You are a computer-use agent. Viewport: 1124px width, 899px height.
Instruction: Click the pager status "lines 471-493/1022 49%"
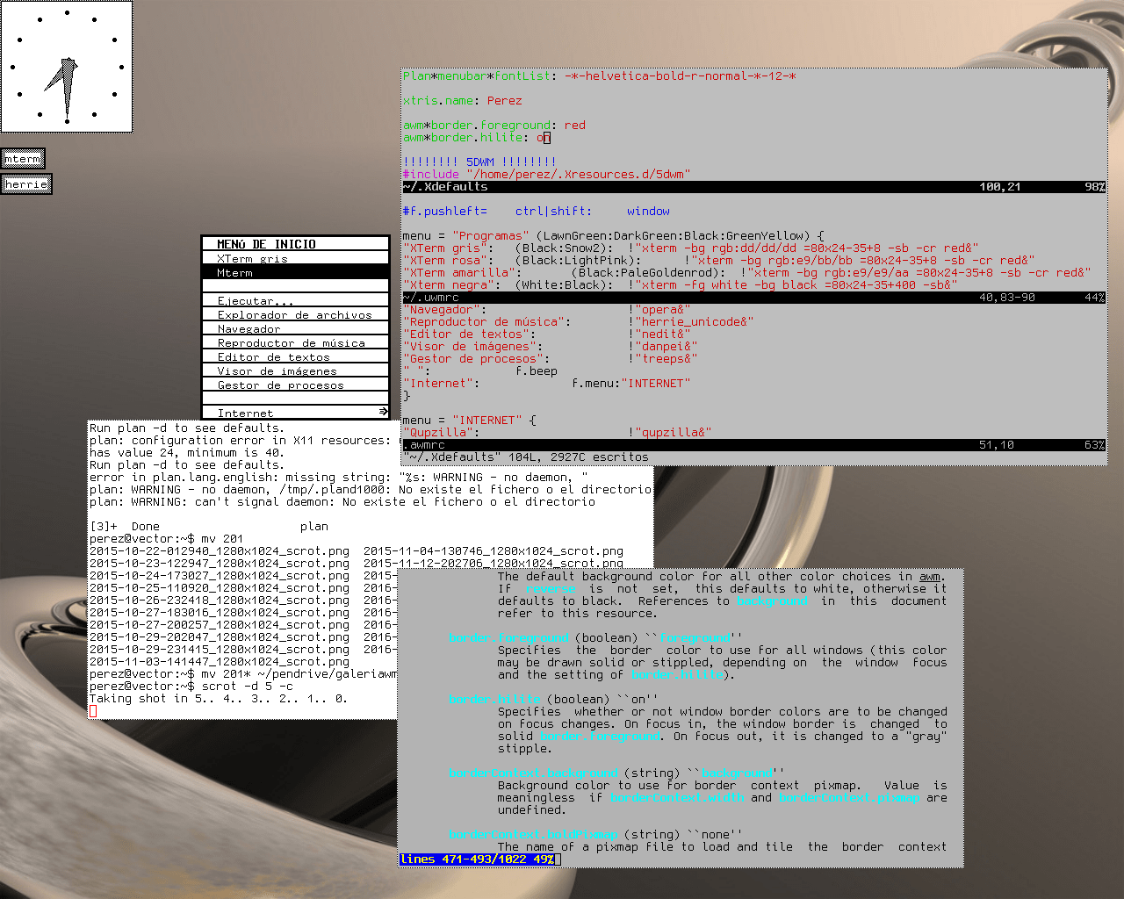(477, 859)
